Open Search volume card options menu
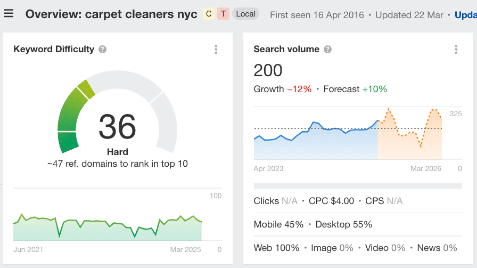 (x=456, y=50)
